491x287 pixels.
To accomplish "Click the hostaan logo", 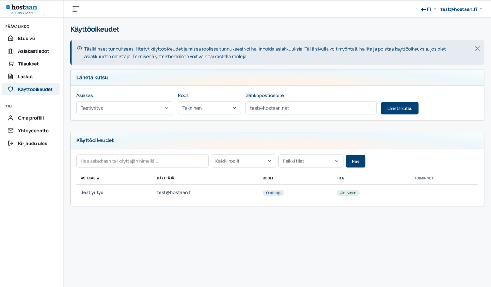I will click(x=21, y=9).
